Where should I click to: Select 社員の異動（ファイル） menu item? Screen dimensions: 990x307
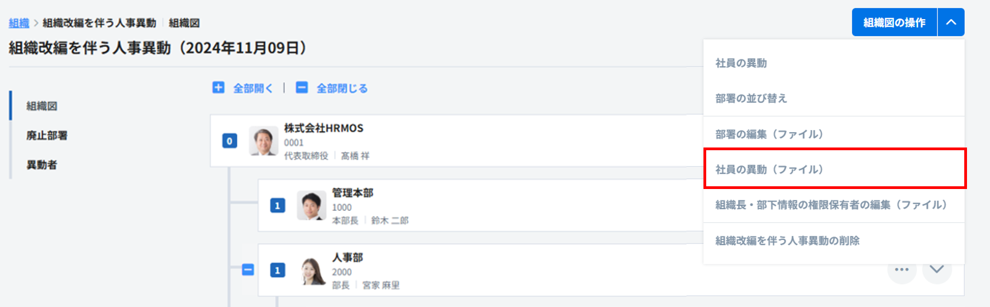click(769, 169)
